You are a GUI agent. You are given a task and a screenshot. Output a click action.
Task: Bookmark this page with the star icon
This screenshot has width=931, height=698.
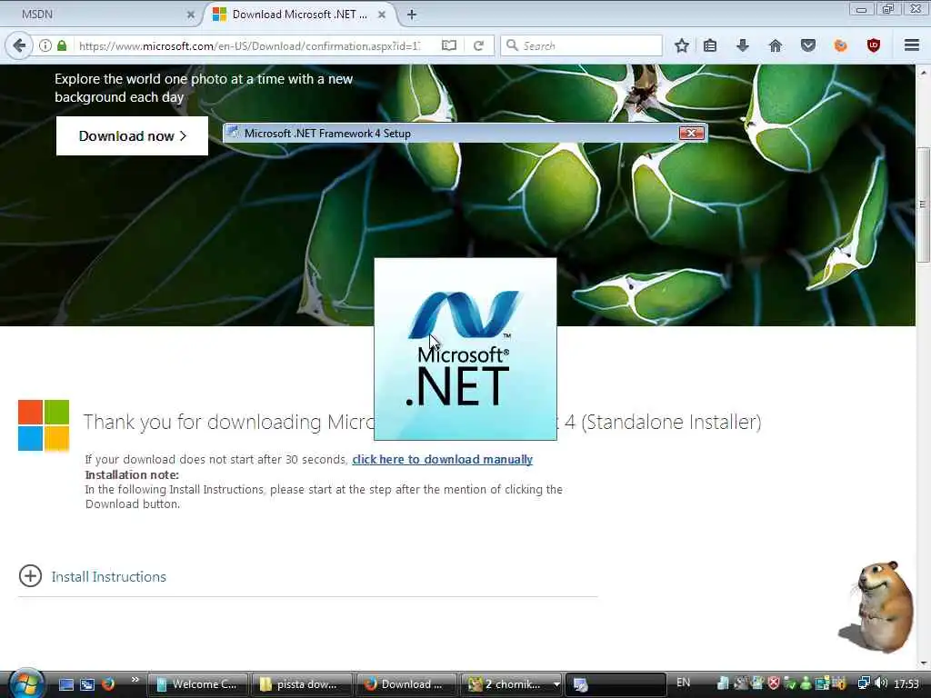click(682, 45)
